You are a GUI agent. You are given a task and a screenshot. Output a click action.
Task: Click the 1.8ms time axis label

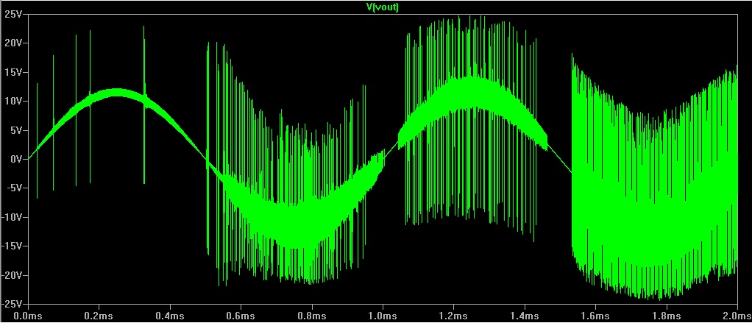667,316
